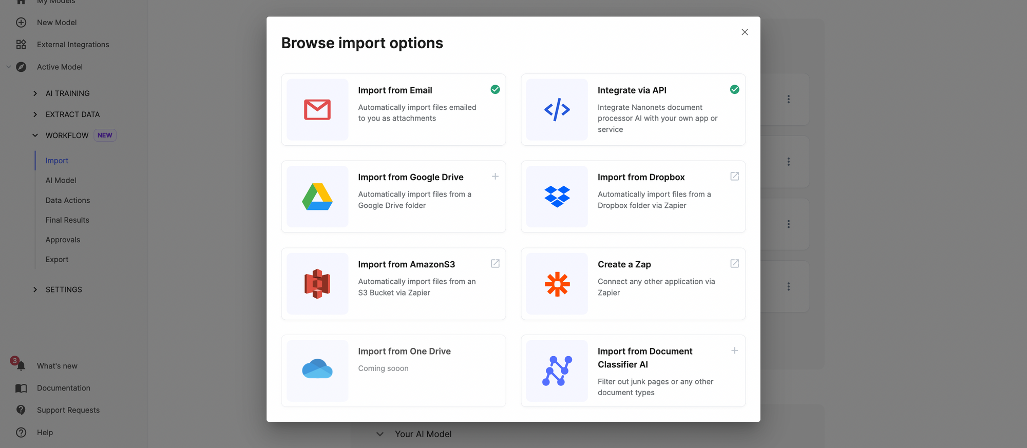Click the Active Model compass icon
The width and height of the screenshot is (1027, 448).
point(21,67)
